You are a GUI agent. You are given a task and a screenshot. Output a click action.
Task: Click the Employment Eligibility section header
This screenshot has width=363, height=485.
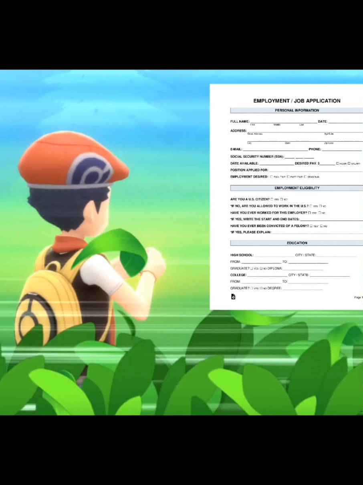[297, 188]
